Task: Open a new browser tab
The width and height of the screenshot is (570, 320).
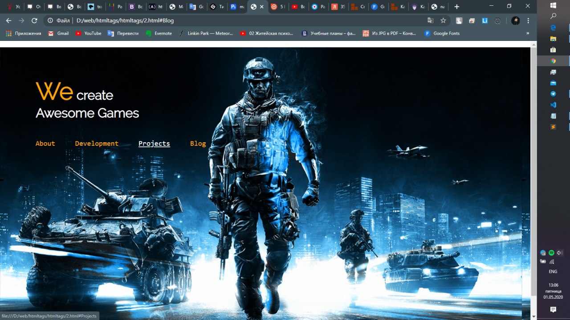Action: 456,7
